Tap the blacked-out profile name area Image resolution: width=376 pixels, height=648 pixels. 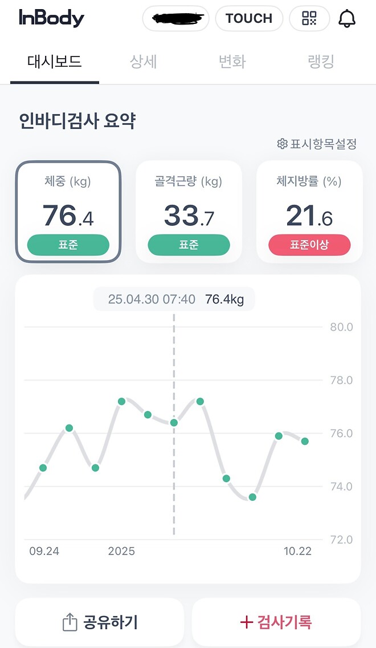(x=175, y=18)
